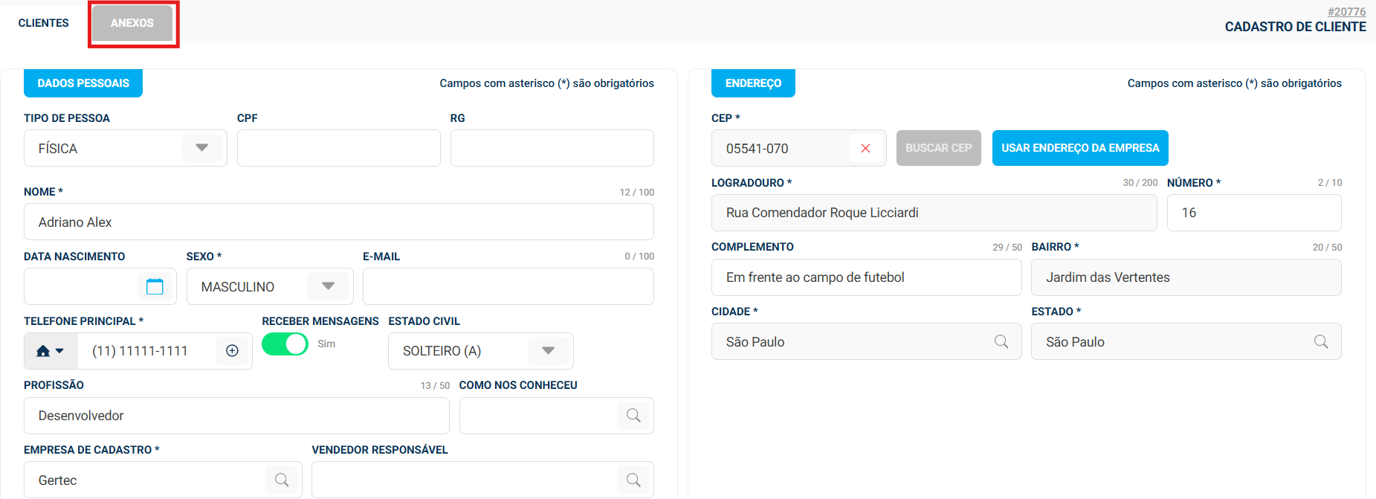Toggle off Receber Mensagens switch
The height and width of the screenshot is (499, 1376).
coord(285,344)
